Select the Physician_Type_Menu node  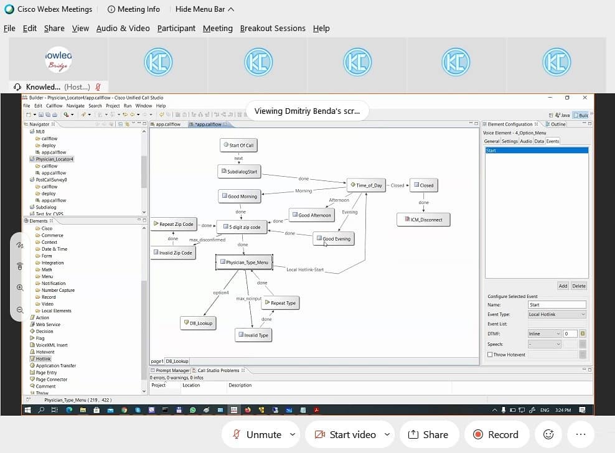[244, 262]
